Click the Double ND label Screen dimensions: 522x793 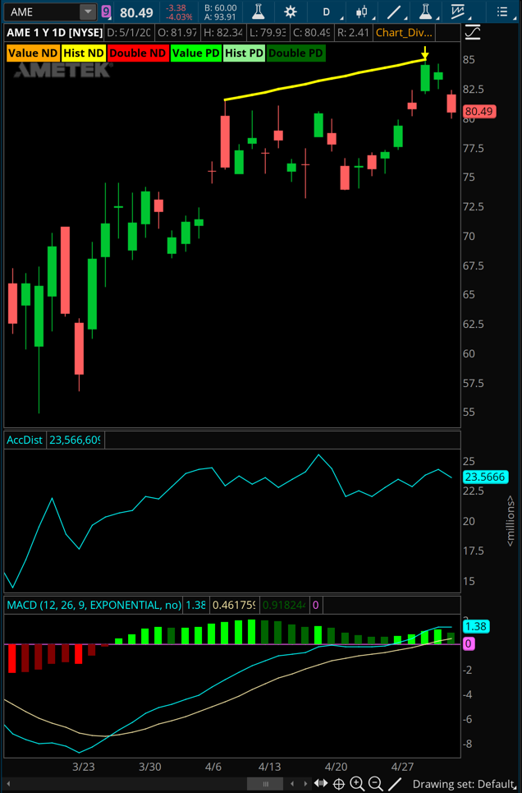[137, 53]
